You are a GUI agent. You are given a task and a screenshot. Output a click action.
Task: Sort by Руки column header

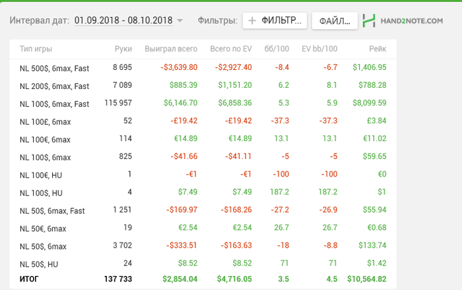point(123,49)
